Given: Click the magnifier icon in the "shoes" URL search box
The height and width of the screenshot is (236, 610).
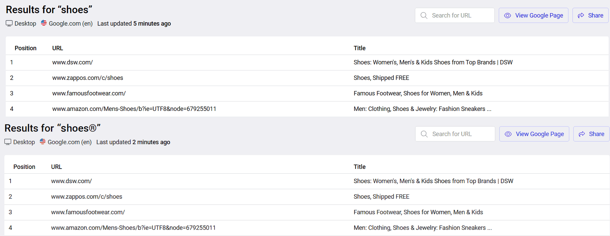Looking at the screenshot, I should coord(424,16).
